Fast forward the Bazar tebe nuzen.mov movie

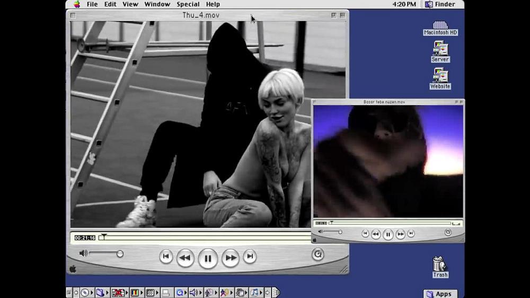[x=401, y=234]
